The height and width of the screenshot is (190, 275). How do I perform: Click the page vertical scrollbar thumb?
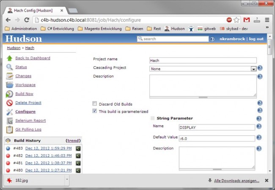coord(270,47)
